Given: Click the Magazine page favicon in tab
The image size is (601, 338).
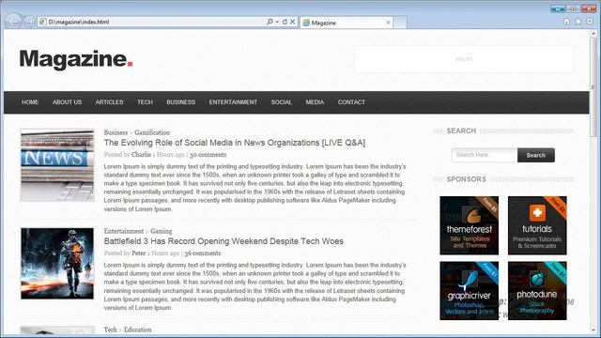Looking at the screenshot, I should tap(306, 23).
